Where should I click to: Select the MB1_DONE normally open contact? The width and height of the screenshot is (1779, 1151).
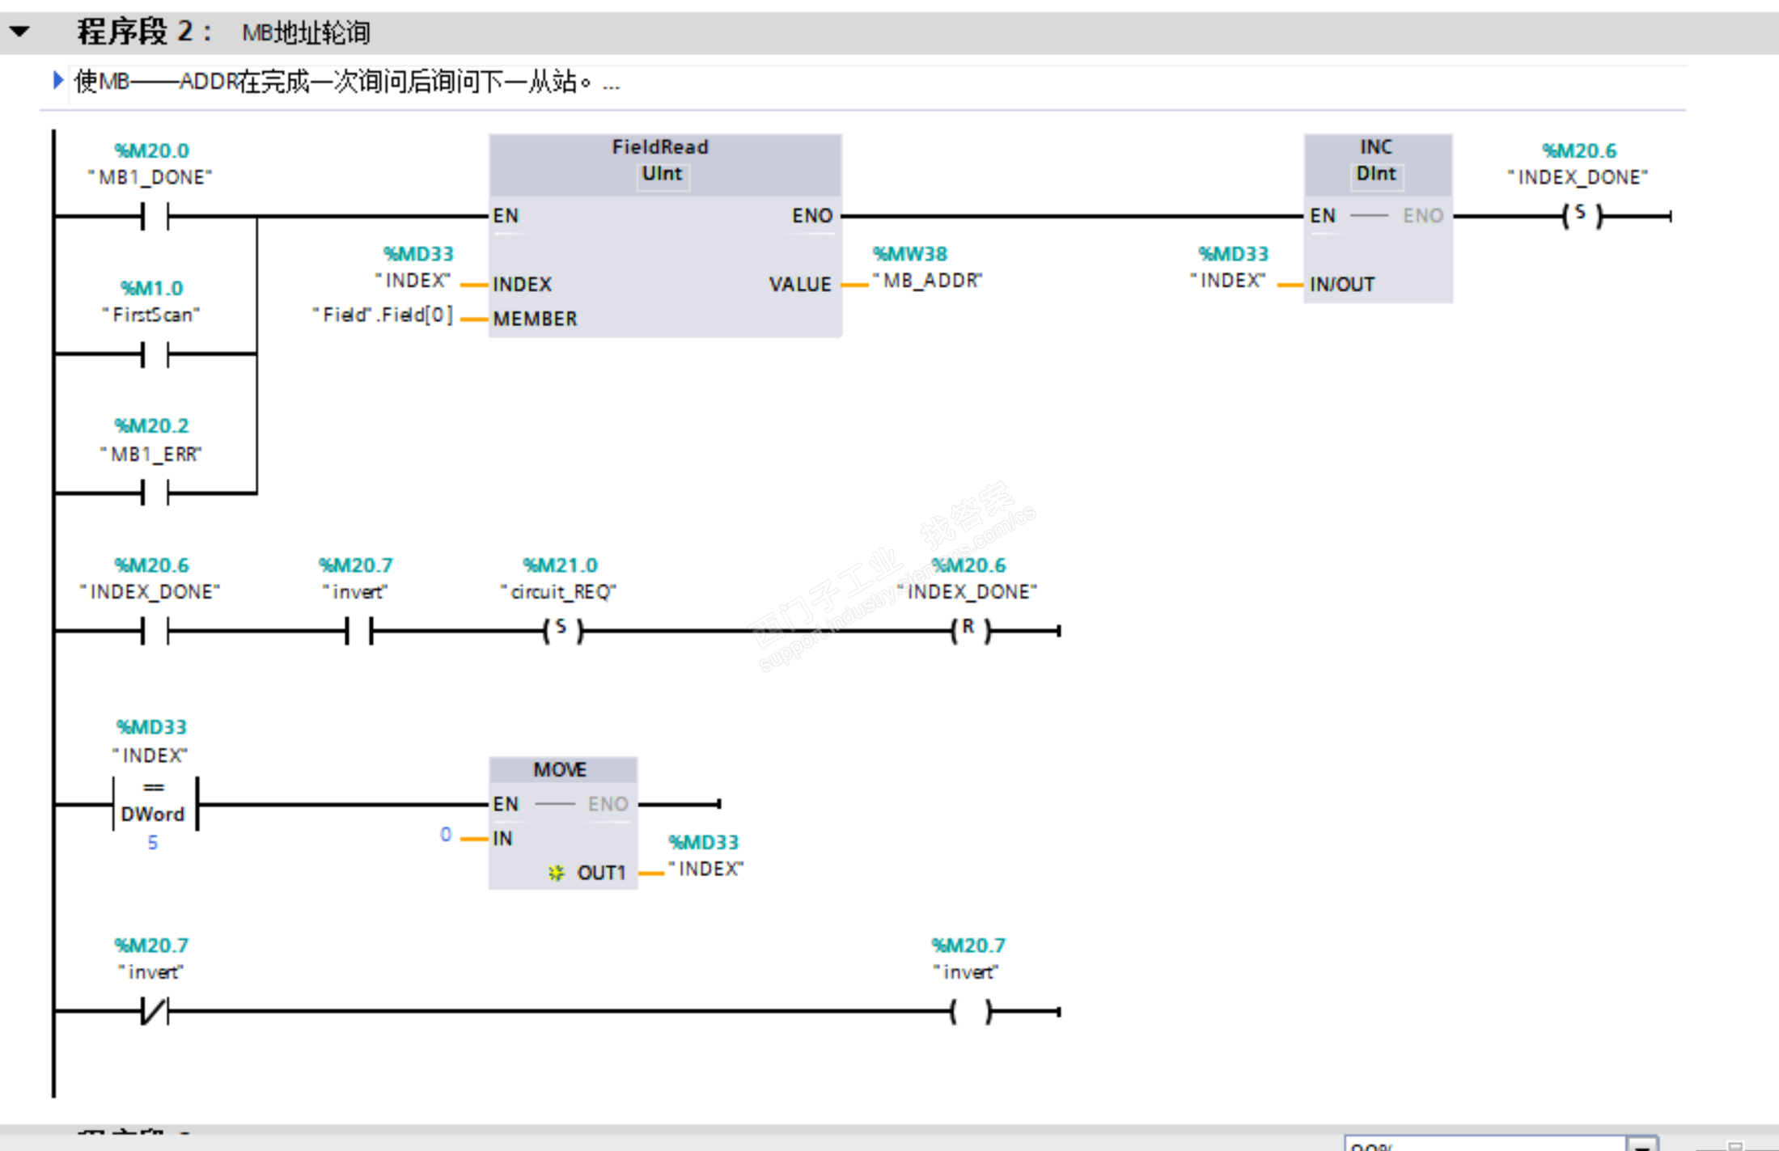click(x=155, y=216)
